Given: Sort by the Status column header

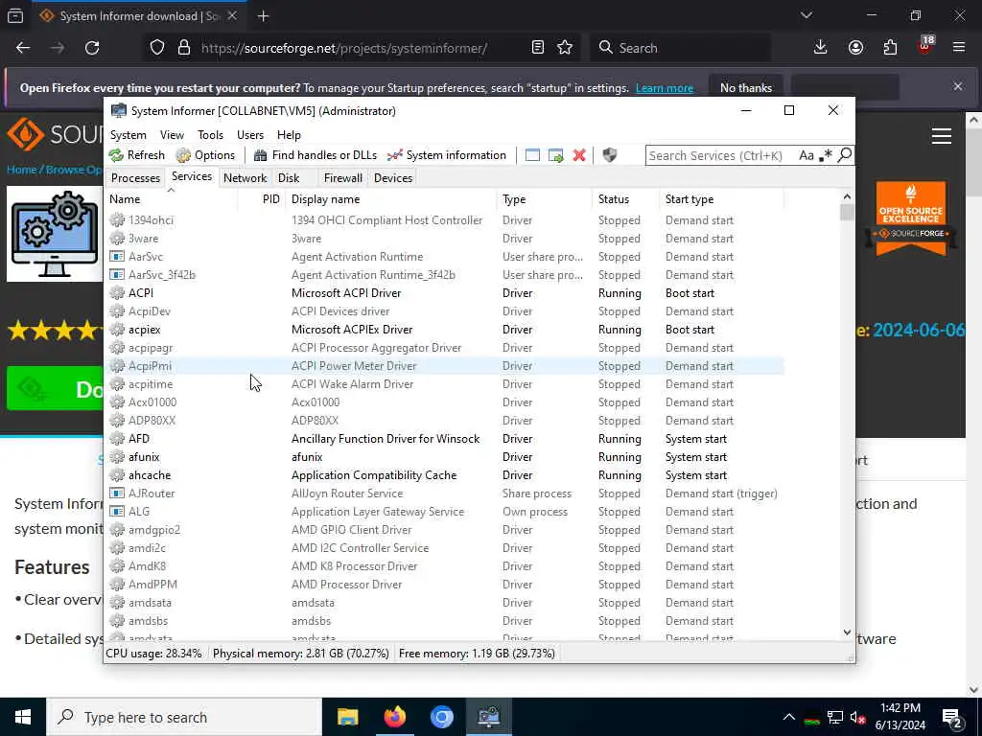Looking at the screenshot, I should (625, 199).
